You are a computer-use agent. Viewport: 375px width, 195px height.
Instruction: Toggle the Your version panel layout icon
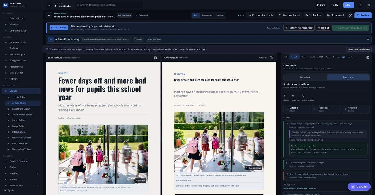click(x=271, y=58)
